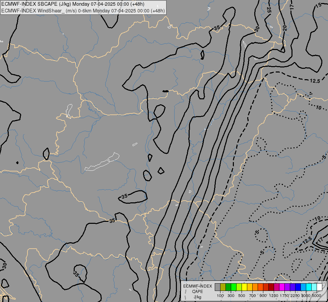Screen dimensions: 328x302
Task: Select the yellow swatch in CAPE legend
Action: 244,287
